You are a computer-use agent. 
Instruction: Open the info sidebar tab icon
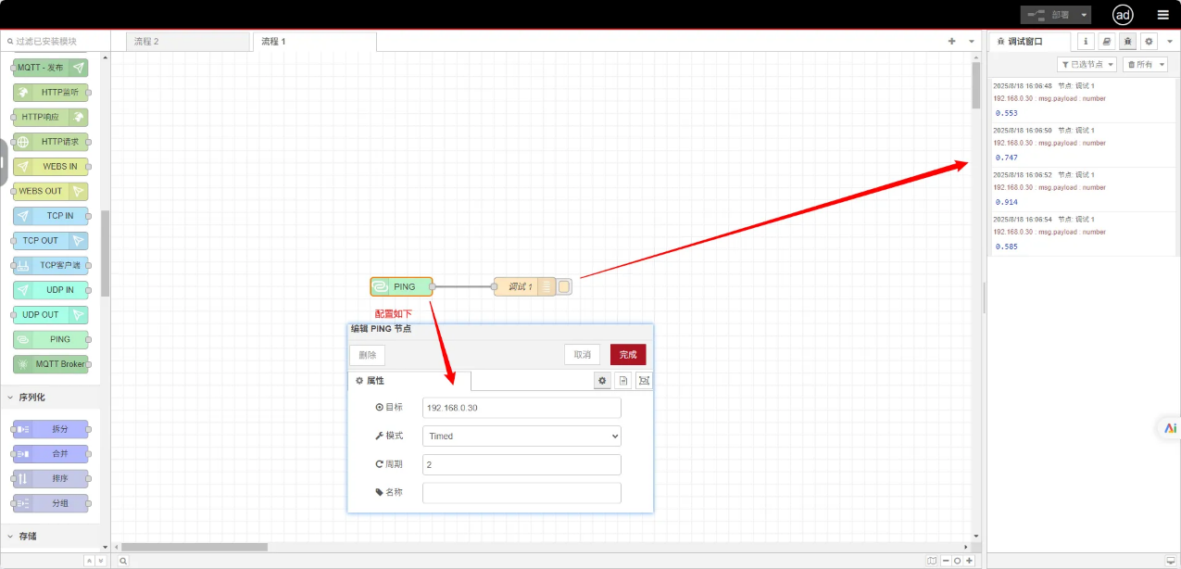(1086, 42)
